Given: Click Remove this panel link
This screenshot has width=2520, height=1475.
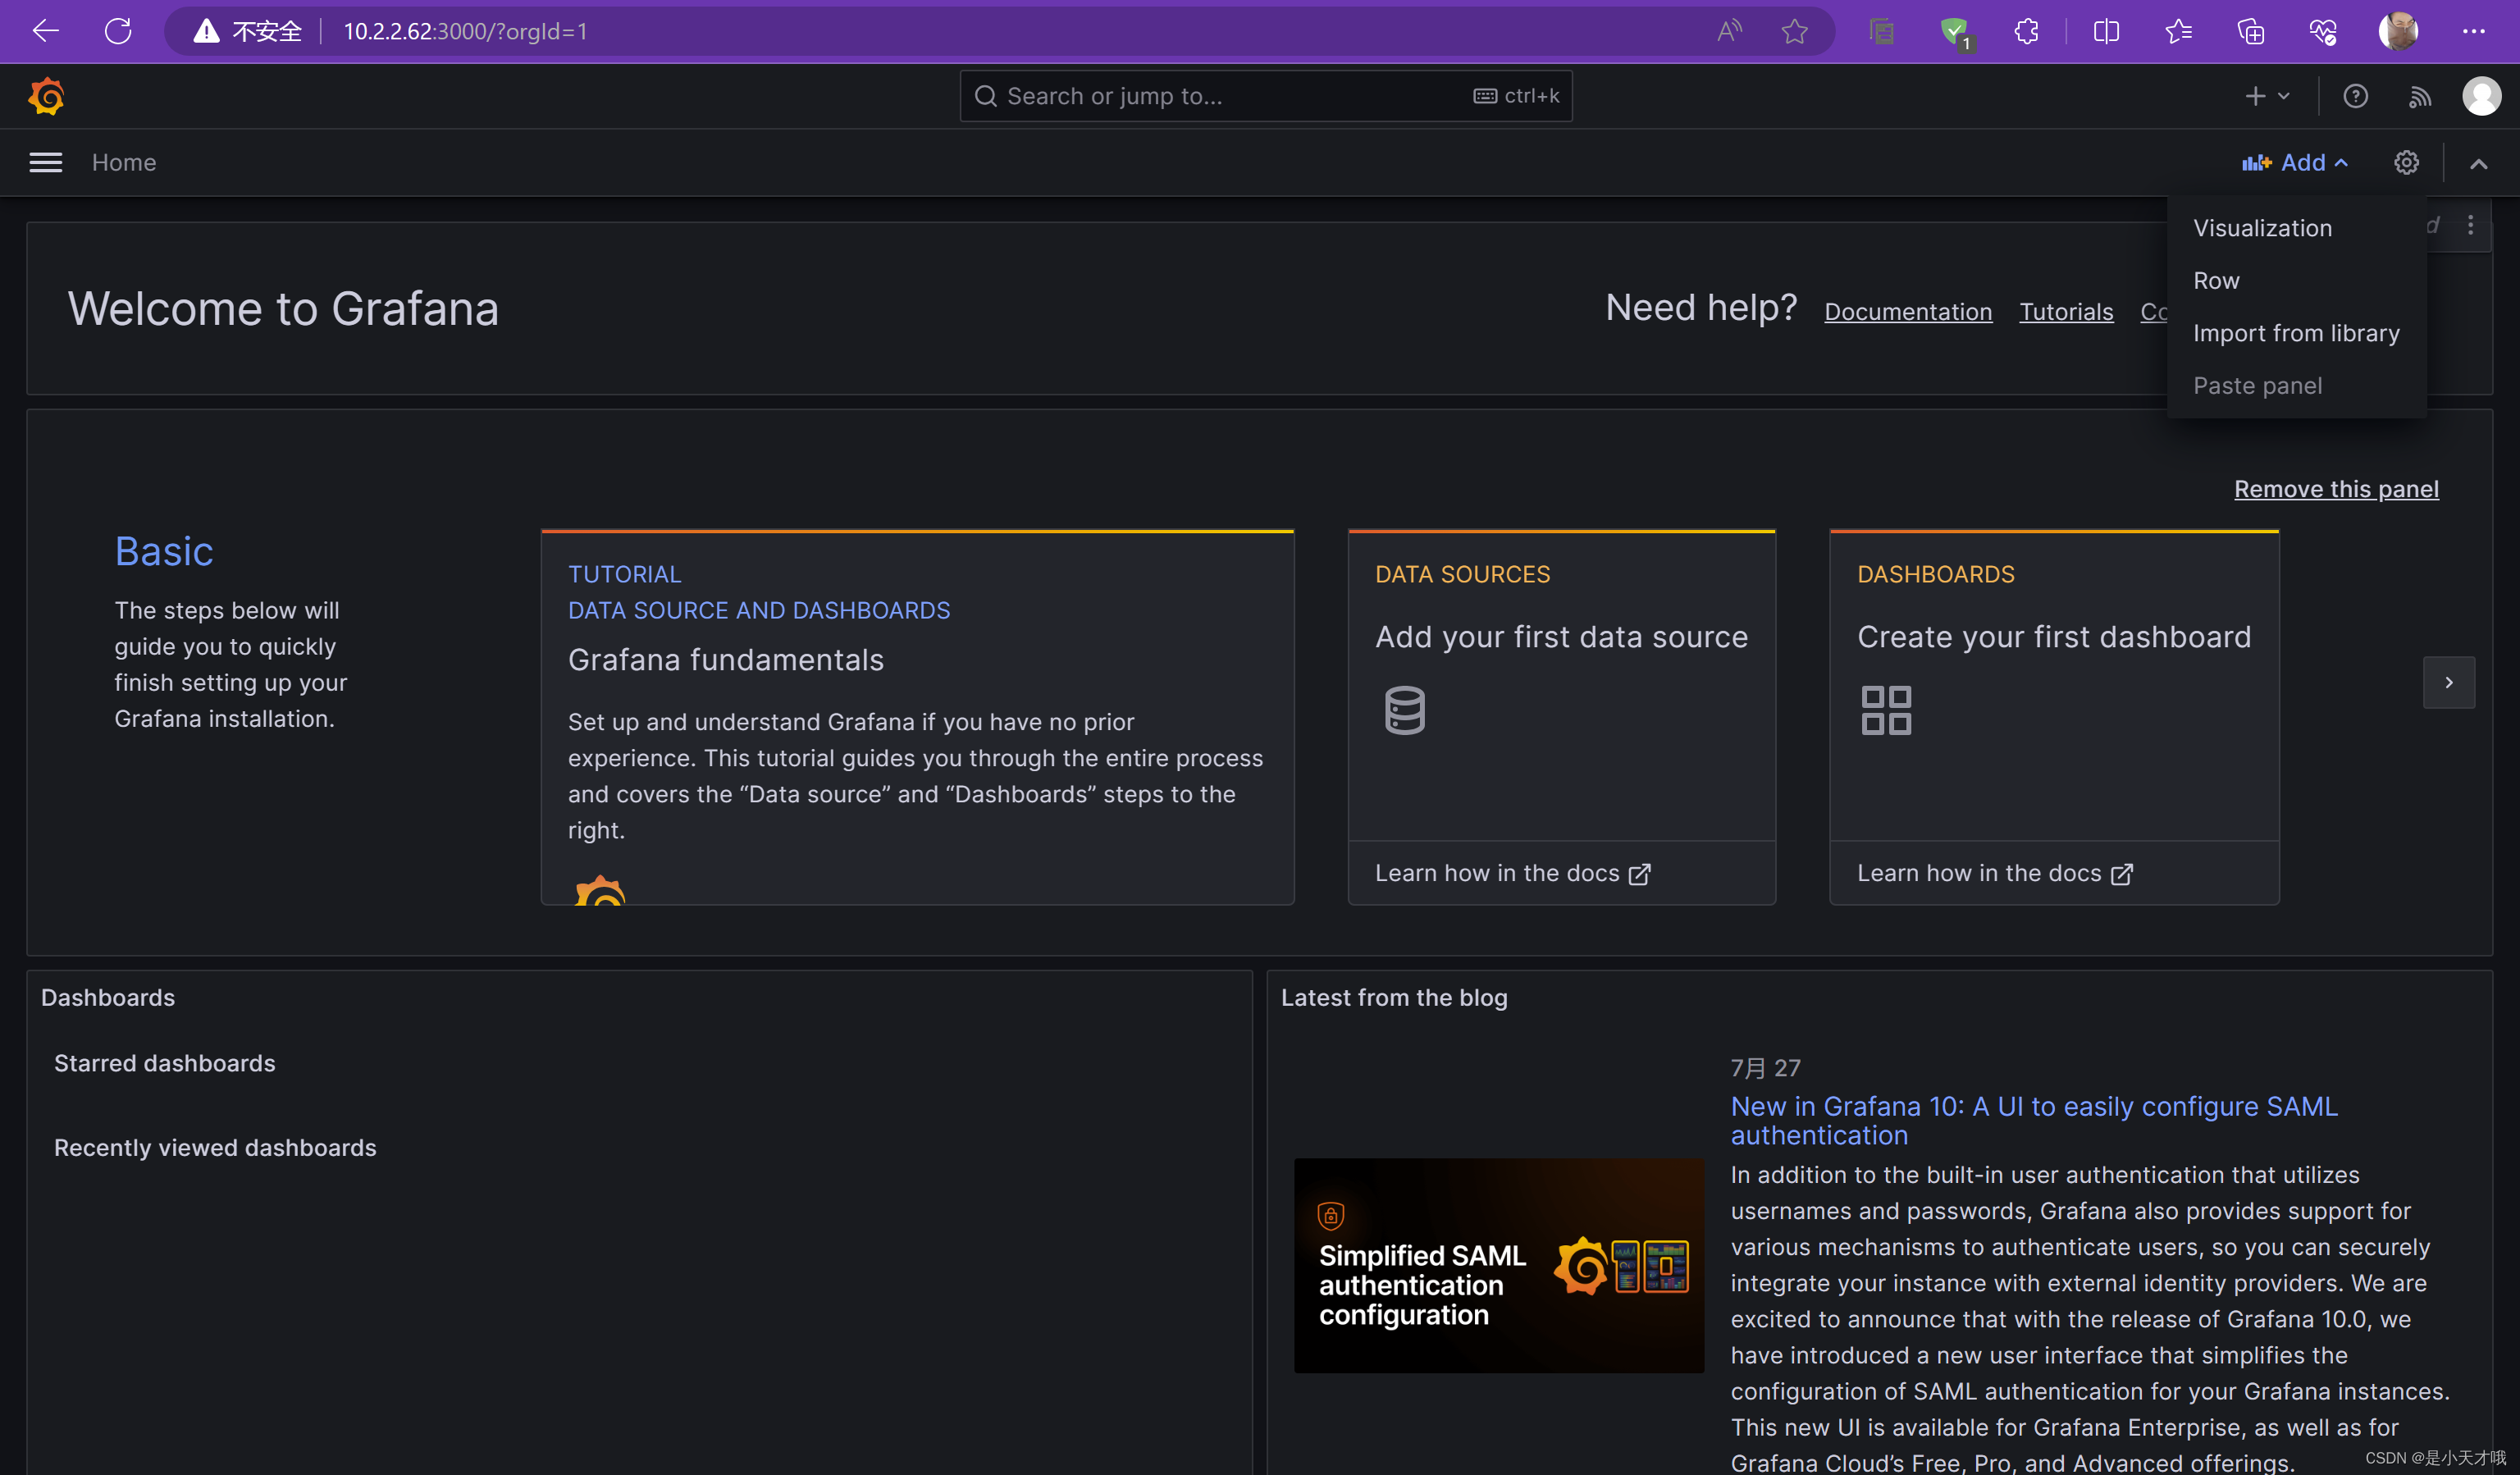Looking at the screenshot, I should [x=2336, y=489].
